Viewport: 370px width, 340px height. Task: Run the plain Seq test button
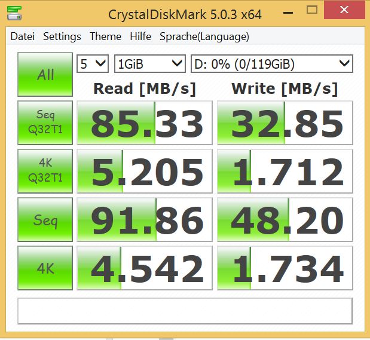coord(45,220)
